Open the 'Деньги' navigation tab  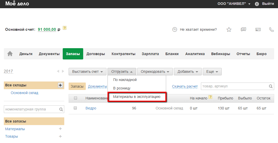(x=26, y=54)
